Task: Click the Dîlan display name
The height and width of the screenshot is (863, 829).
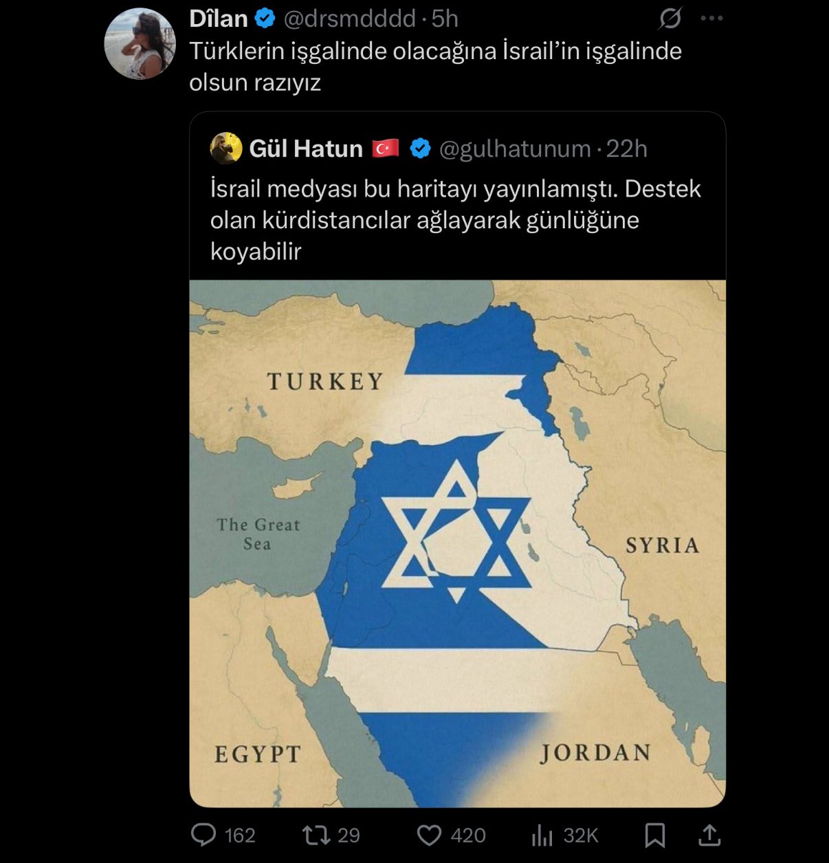Action: [219, 19]
